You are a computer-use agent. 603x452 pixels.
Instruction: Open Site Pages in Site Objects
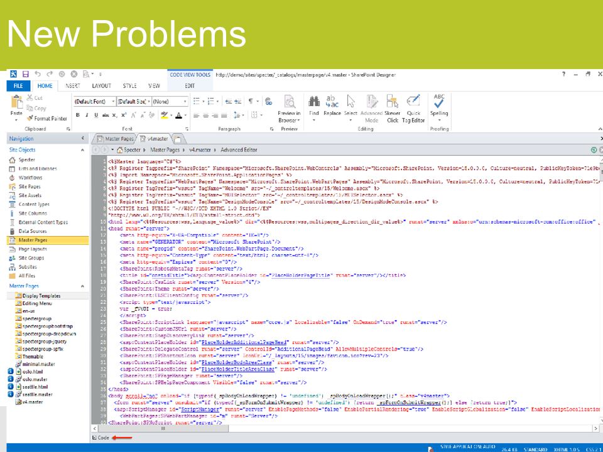pyautogui.click(x=30, y=186)
